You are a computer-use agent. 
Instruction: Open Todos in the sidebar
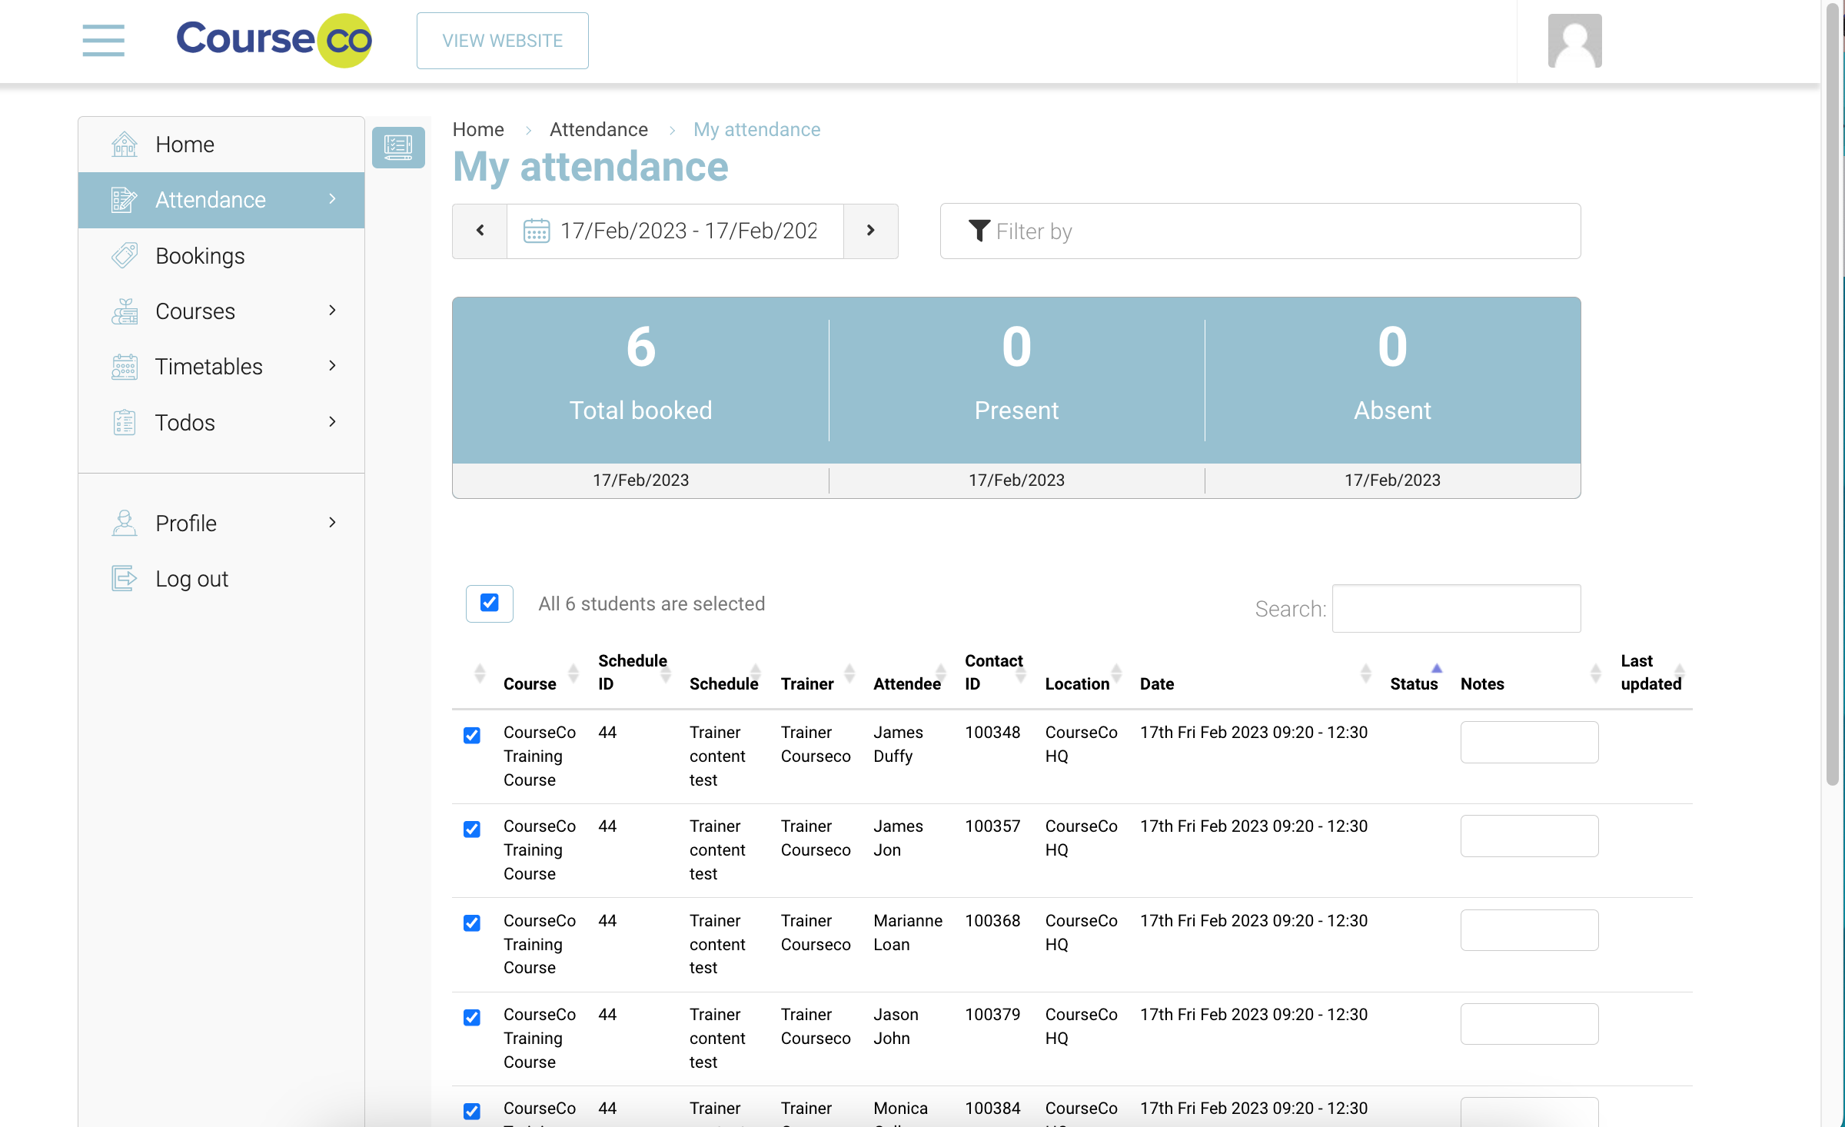pos(184,422)
